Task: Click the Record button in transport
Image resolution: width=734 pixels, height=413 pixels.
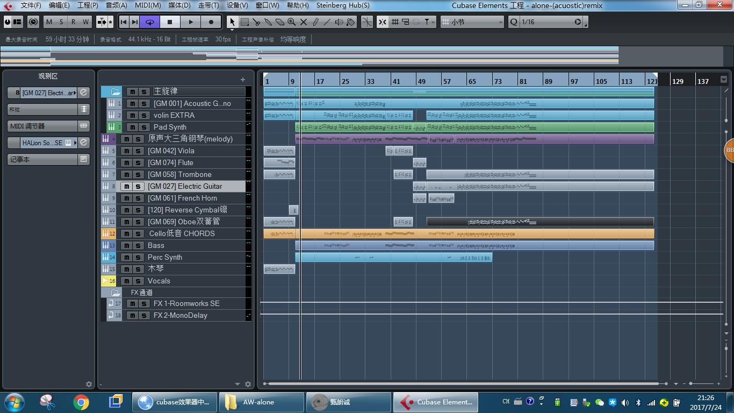Action: click(211, 22)
